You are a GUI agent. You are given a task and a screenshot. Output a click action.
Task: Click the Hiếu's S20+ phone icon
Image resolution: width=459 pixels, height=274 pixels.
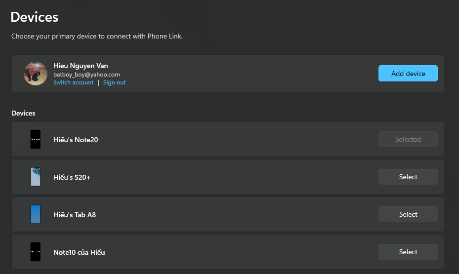click(x=36, y=177)
